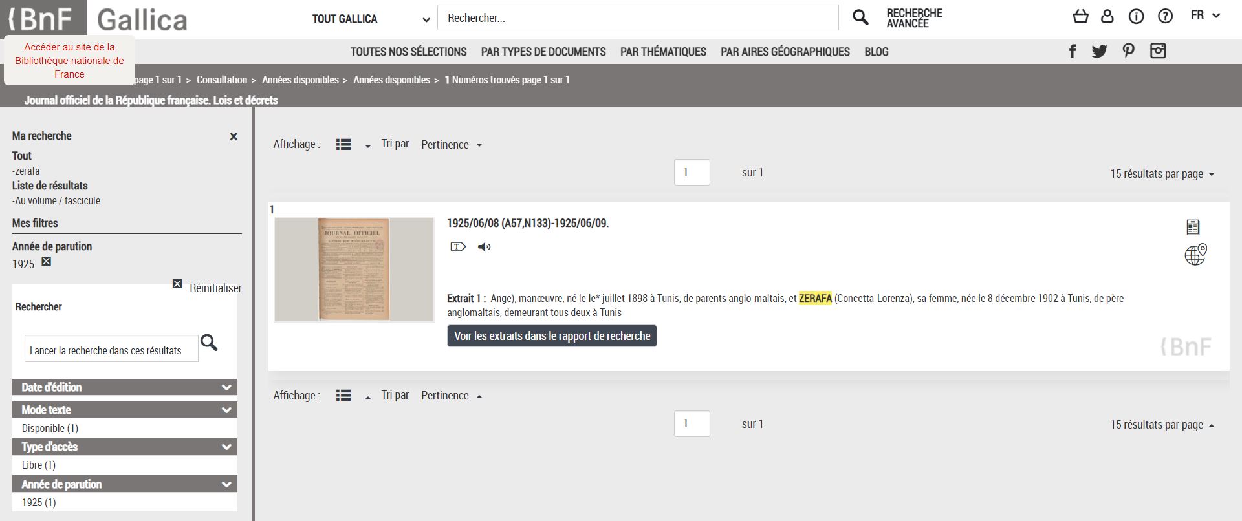Viewport: 1242px width, 521px height.
Task: Close the Ma recherche panel
Action: [234, 136]
